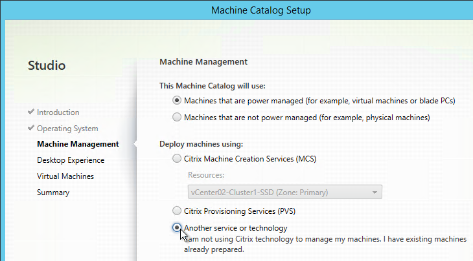Click the Machine Catalog Setup title bar
This screenshot has width=473, height=261.
[260, 10]
